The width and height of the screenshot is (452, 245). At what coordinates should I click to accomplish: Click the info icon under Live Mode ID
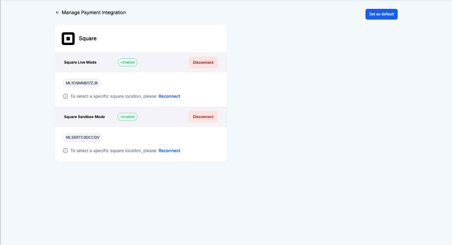click(x=65, y=96)
